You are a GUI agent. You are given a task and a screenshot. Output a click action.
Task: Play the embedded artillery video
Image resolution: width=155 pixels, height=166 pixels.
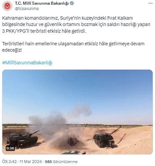point(77,112)
